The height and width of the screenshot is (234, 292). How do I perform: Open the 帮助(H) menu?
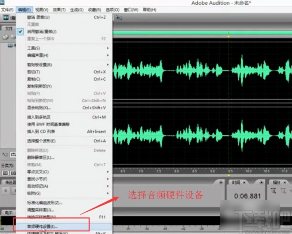point(149,10)
